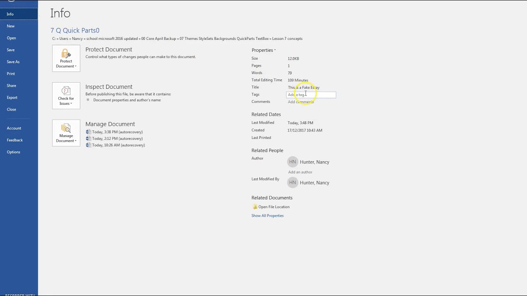
Task: Choose Save in the sidebar
Action: pyautogui.click(x=19, y=50)
